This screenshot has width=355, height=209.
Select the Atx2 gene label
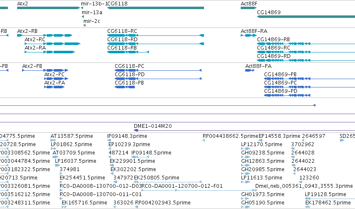tap(22, 4)
